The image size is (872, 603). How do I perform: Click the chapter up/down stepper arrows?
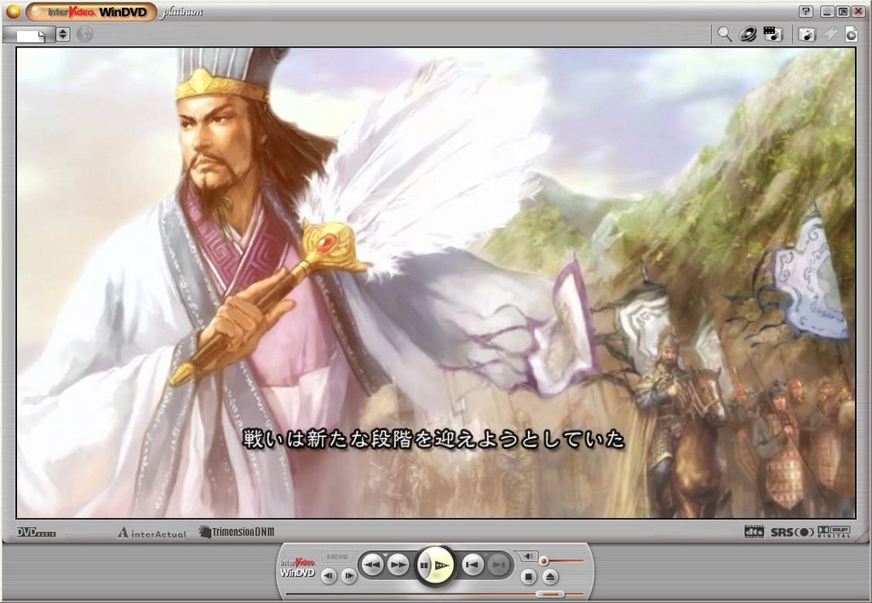pyautogui.click(x=63, y=34)
